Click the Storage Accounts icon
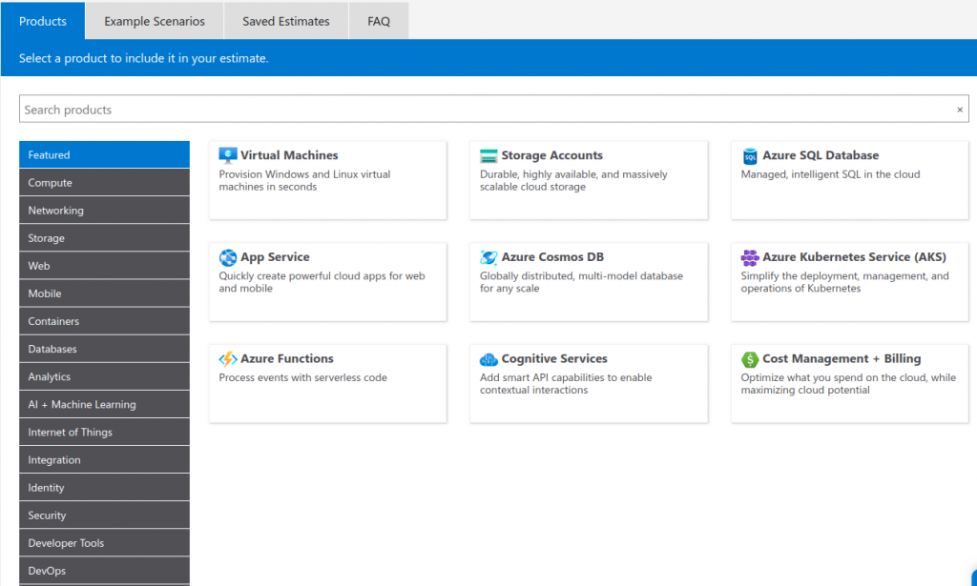This screenshot has height=586, width=977. tap(488, 155)
